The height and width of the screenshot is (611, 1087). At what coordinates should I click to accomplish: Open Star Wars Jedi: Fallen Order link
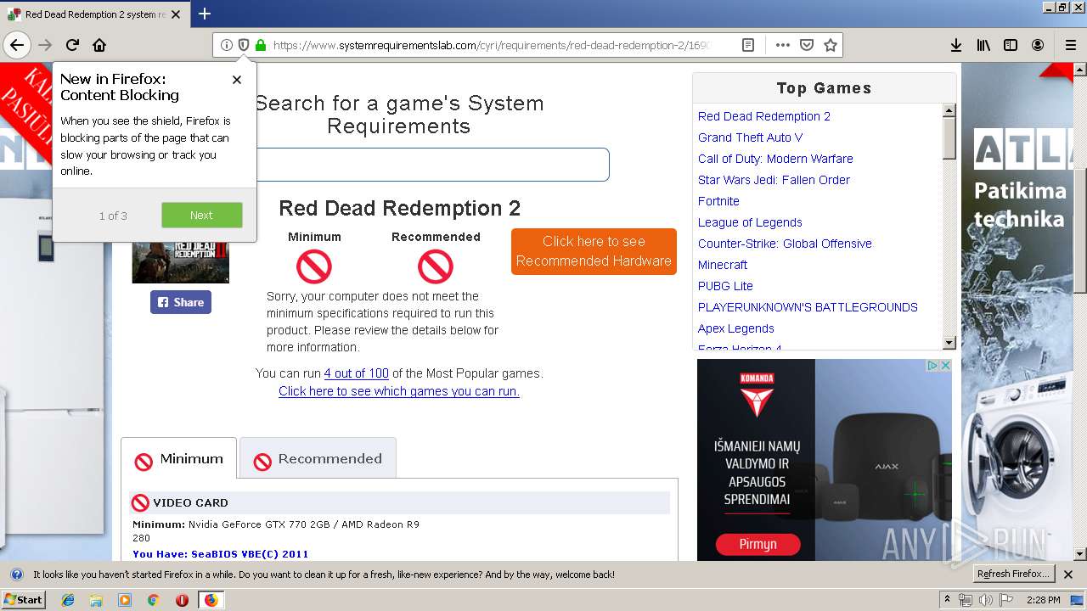(x=774, y=180)
